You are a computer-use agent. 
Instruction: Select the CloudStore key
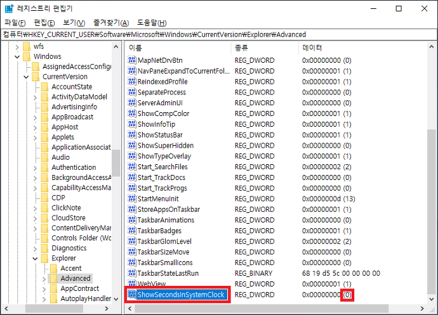[x=69, y=218]
